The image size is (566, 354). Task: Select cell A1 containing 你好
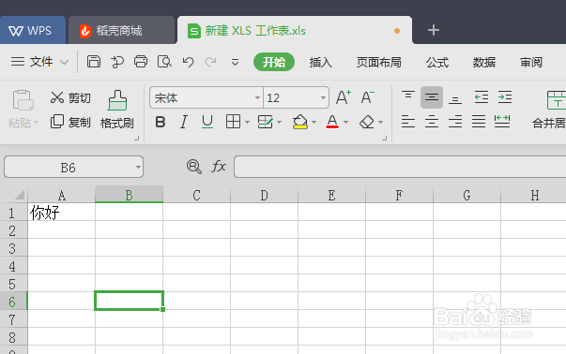(x=61, y=212)
